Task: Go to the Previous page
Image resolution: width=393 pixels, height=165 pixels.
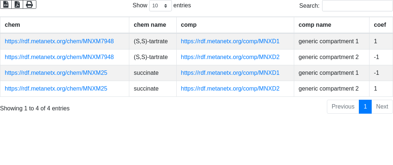Action: tap(343, 107)
